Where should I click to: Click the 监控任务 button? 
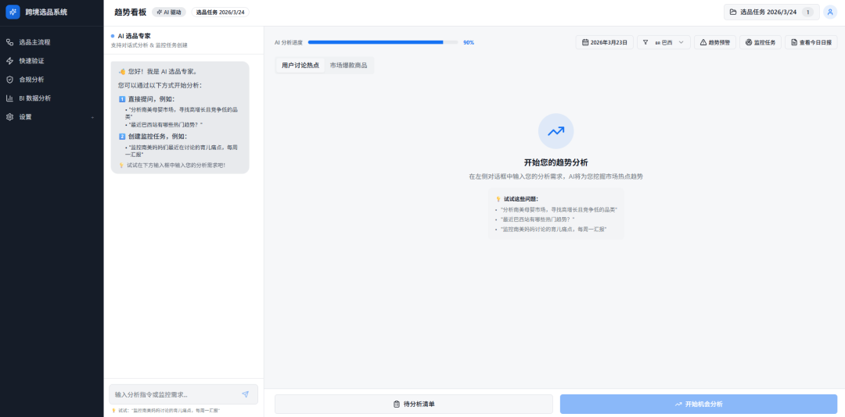click(760, 42)
